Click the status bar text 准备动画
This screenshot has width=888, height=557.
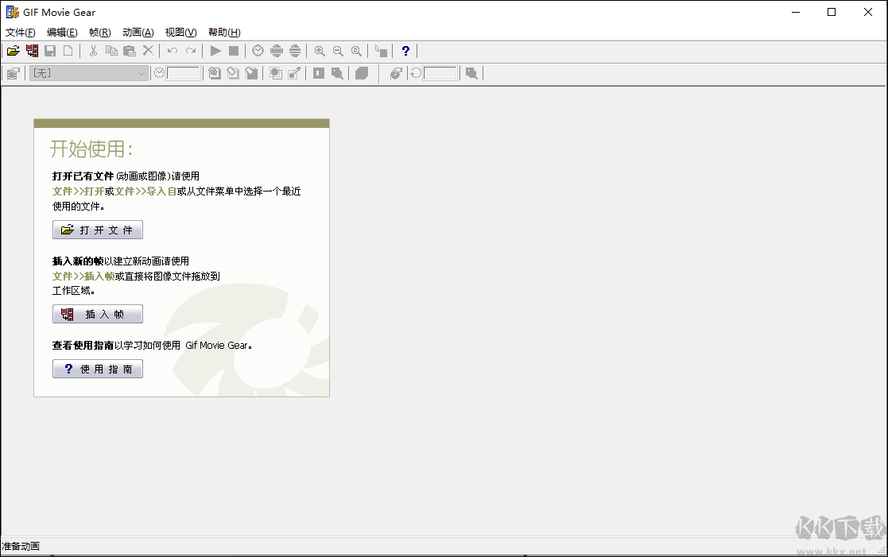(21, 546)
